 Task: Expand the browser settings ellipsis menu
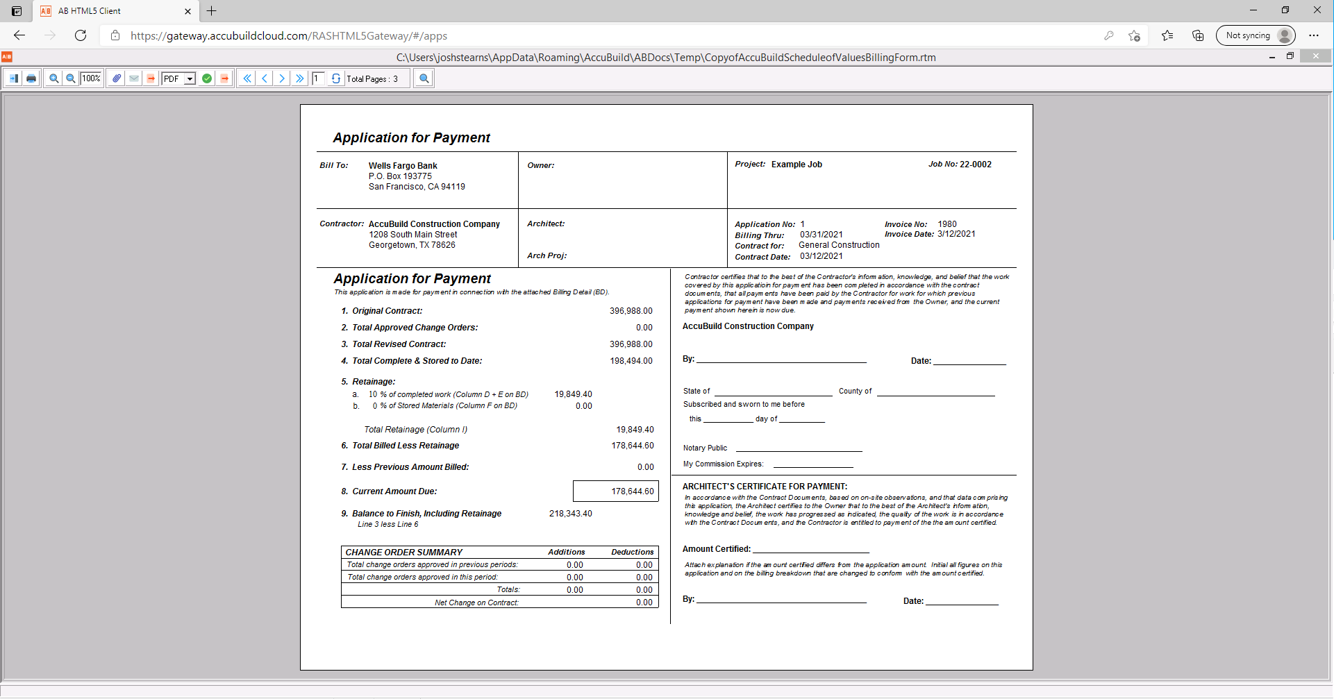point(1315,35)
